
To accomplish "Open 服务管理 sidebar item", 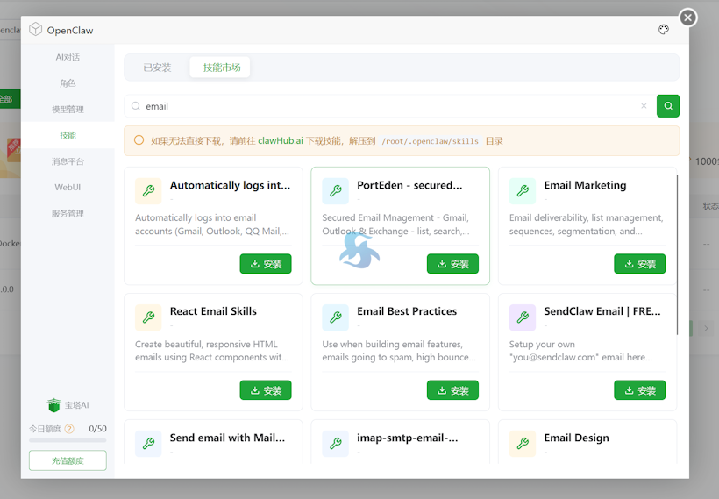I will coord(68,214).
